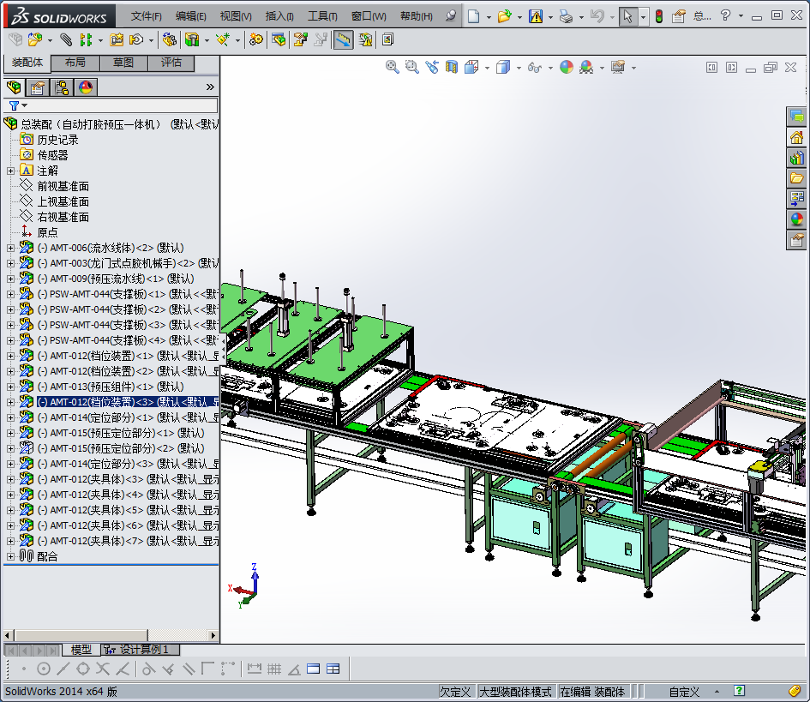810x702 pixels.
Task: Click the Rebuild traffic light icon
Action: coord(658,16)
